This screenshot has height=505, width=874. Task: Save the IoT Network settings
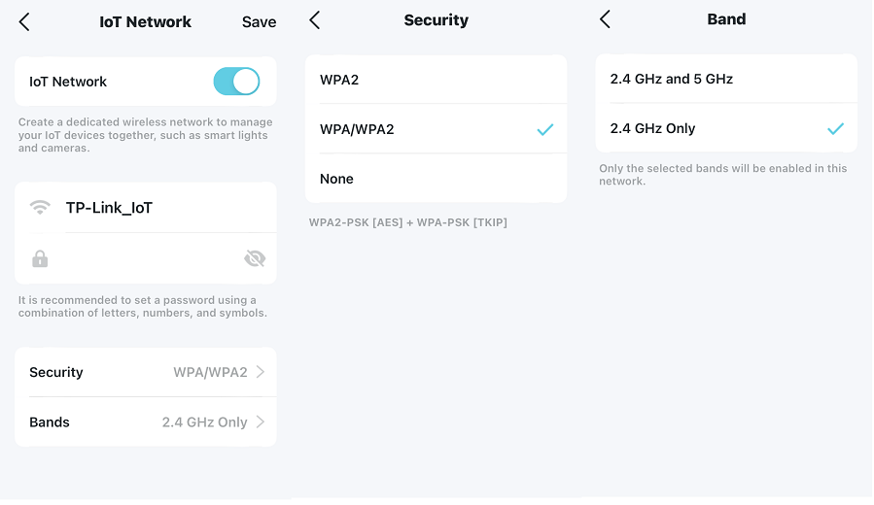pos(259,21)
